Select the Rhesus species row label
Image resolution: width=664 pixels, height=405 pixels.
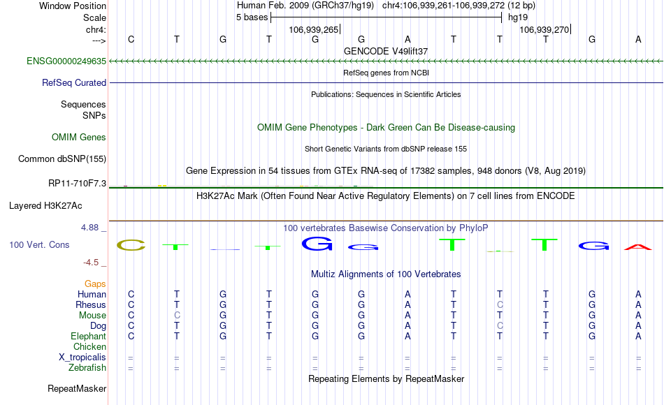(x=91, y=304)
